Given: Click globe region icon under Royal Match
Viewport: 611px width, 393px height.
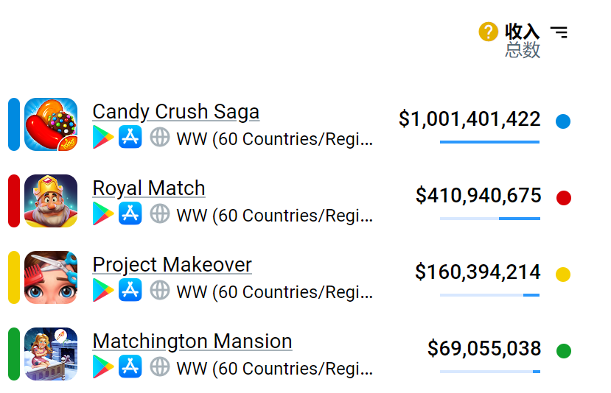Looking at the screenshot, I should (159, 213).
